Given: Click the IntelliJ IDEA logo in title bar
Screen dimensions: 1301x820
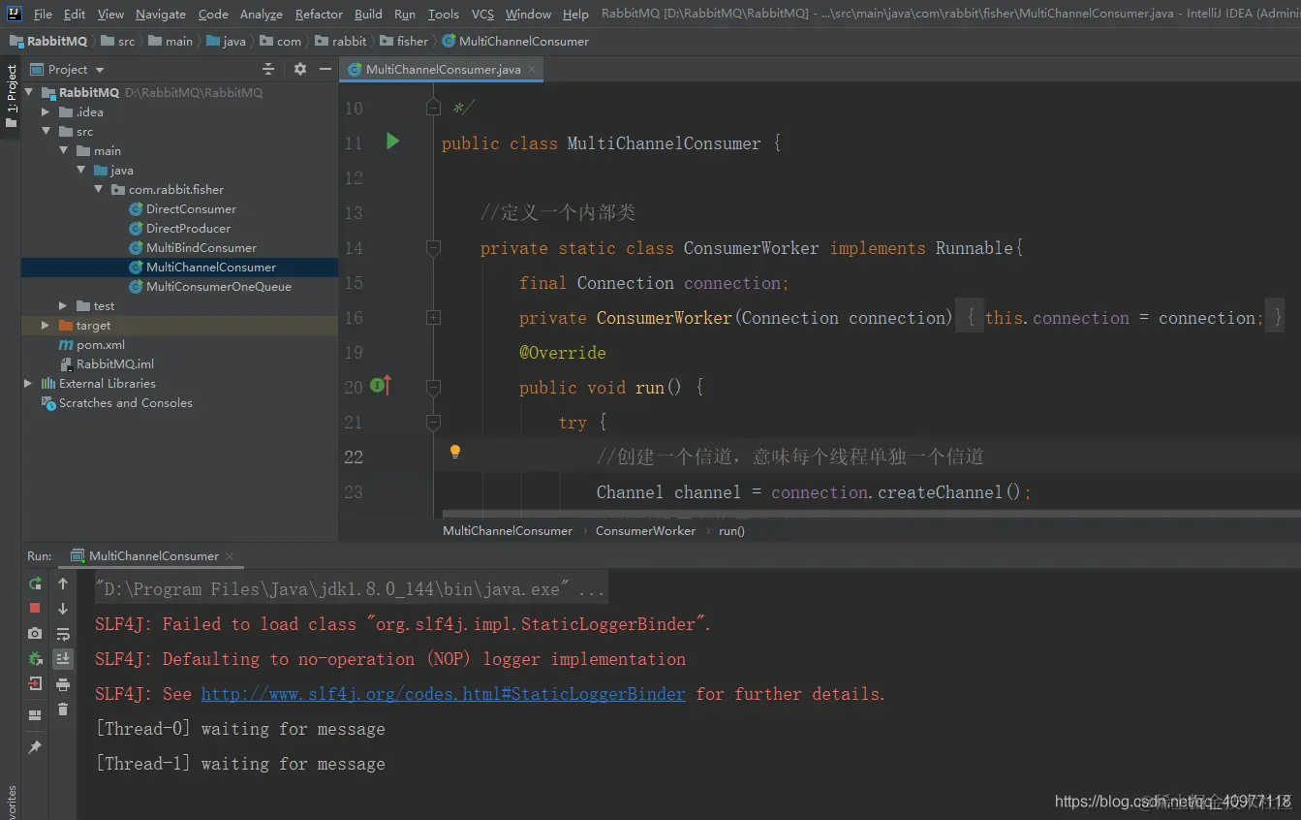Looking at the screenshot, I should 14,14.
